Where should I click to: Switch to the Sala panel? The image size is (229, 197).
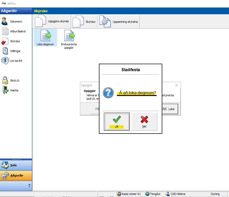(16, 165)
